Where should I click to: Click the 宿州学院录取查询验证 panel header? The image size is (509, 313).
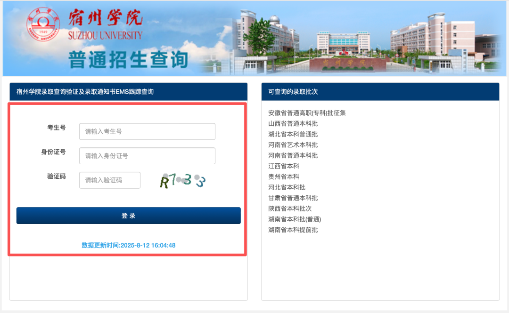129,92
